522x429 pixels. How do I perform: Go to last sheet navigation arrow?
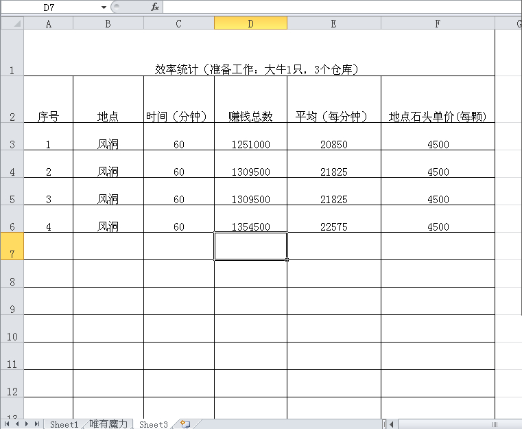(36, 424)
